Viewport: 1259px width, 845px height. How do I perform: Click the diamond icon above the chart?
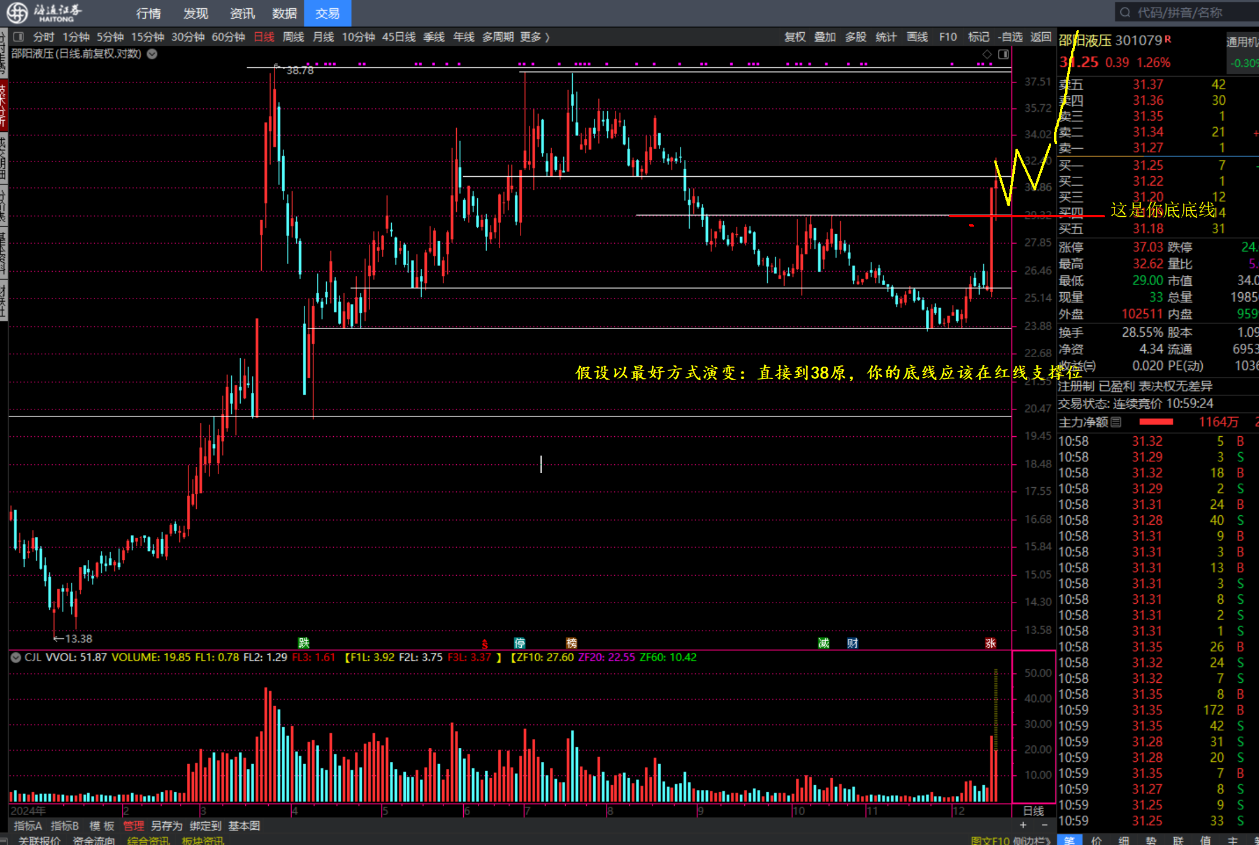[x=987, y=54]
